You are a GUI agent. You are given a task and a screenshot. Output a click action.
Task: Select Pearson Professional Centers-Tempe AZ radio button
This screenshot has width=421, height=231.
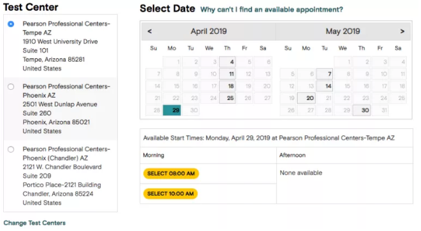tap(11, 24)
